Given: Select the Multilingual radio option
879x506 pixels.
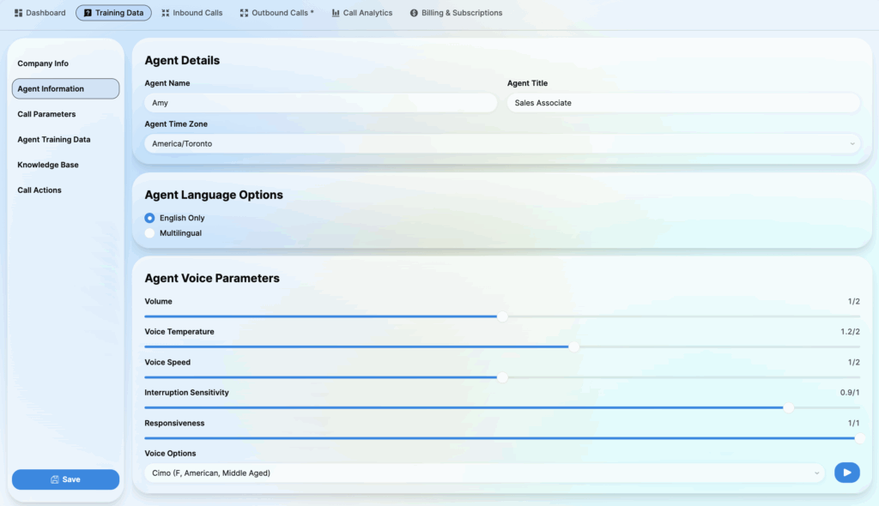Looking at the screenshot, I should 150,232.
